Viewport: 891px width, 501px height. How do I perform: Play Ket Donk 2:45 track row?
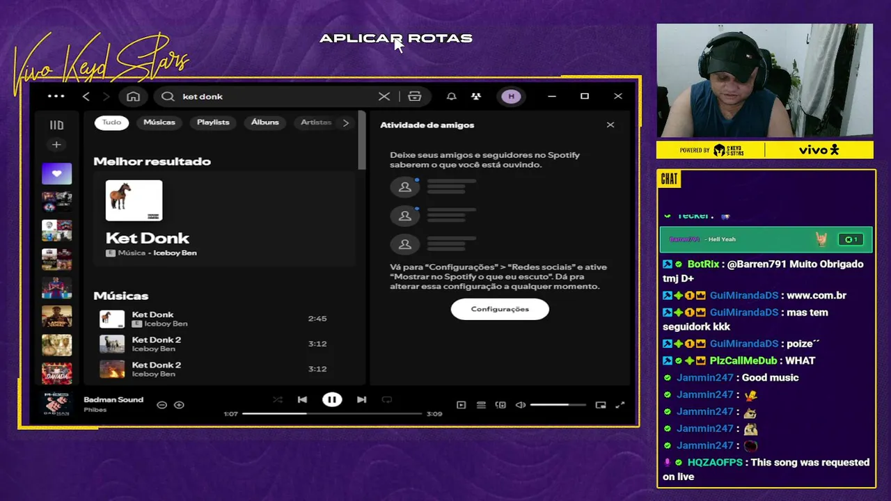point(223,319)
